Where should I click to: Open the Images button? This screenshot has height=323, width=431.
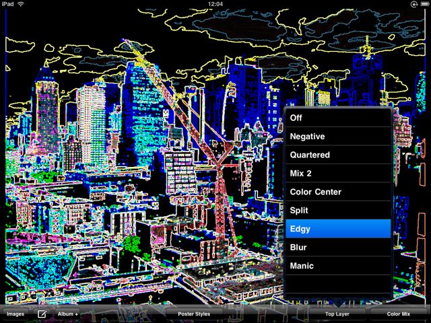click(15, 314)
